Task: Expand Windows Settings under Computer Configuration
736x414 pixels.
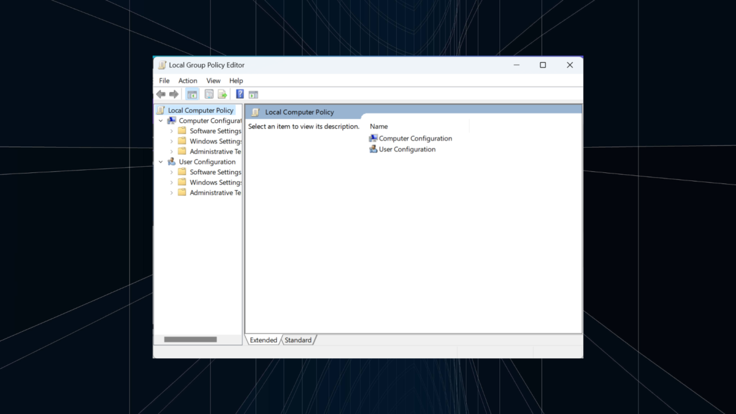Action: tap(172, 141)
